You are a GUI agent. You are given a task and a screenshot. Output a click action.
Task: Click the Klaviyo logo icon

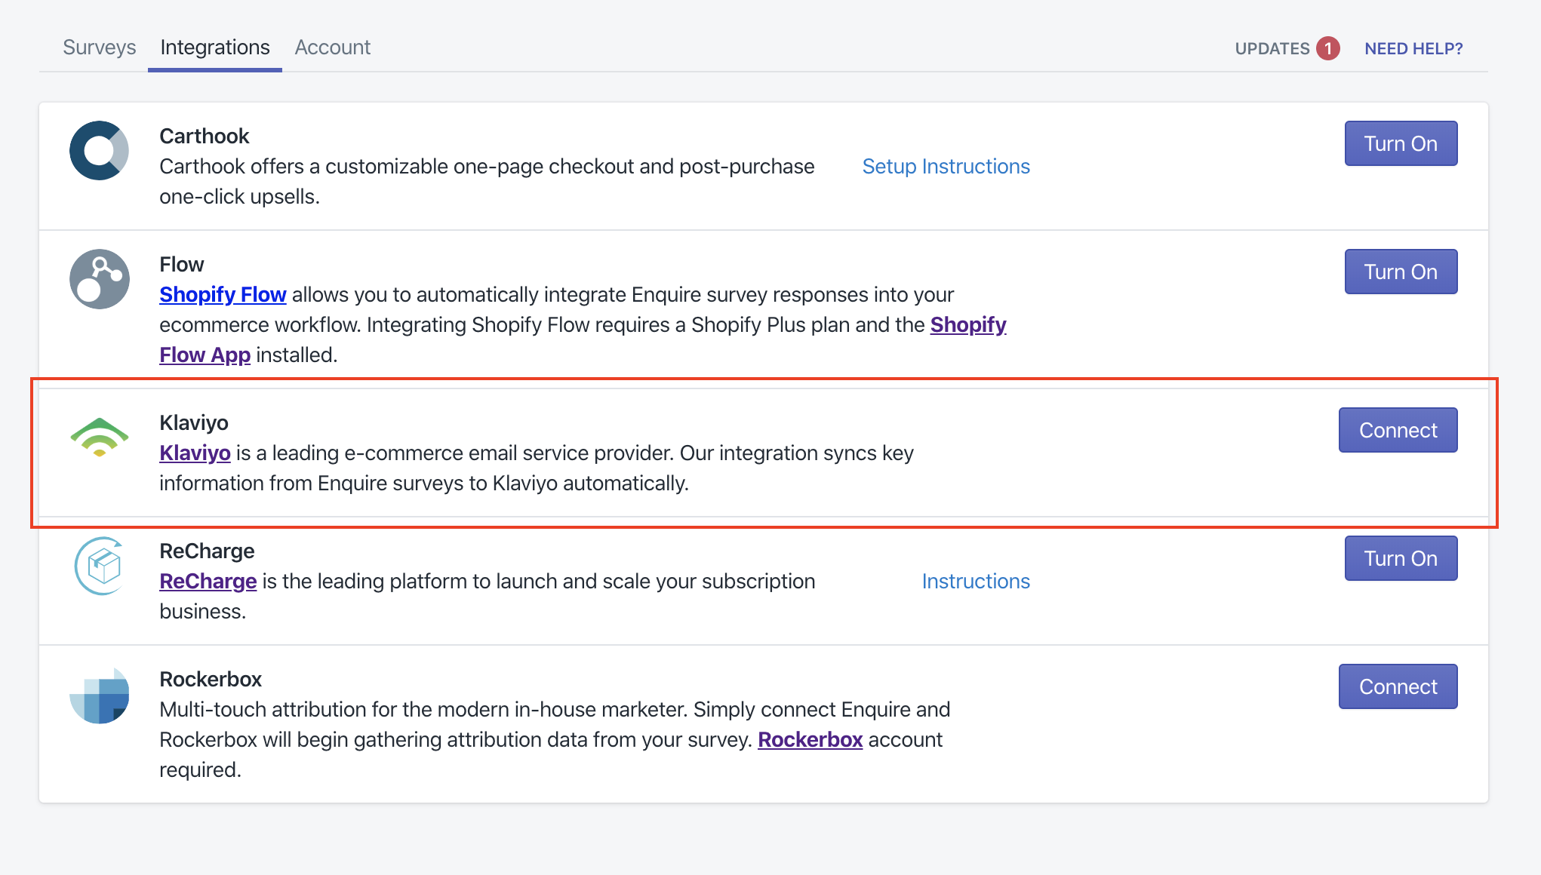point(99,437)
